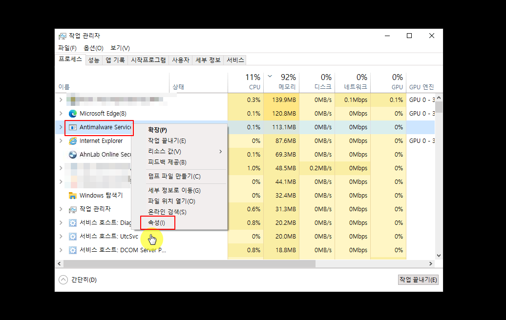This screenshot has width=506, height=320.
Task: Switch to the 세부 정보 tab
Action: tap(208, 60)
